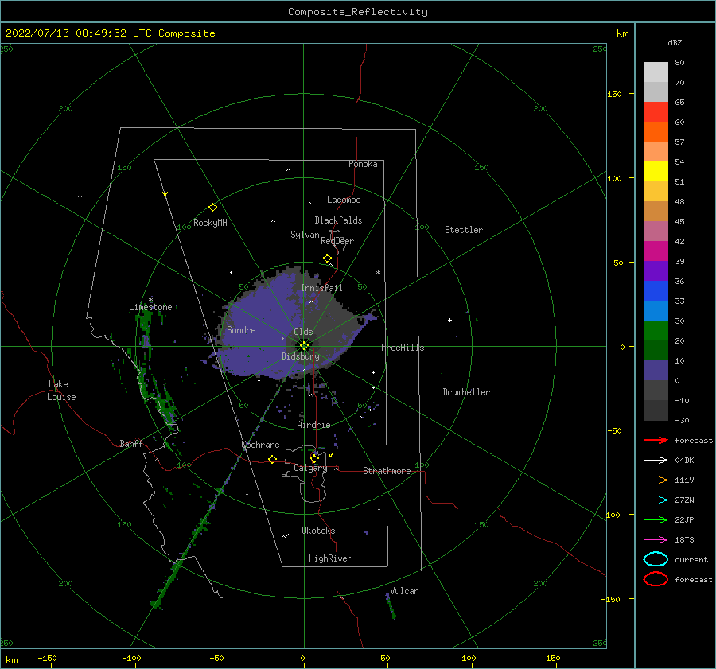716x669 pixels.
Task: Click the Airdrie city label
Action: point(313,425)
